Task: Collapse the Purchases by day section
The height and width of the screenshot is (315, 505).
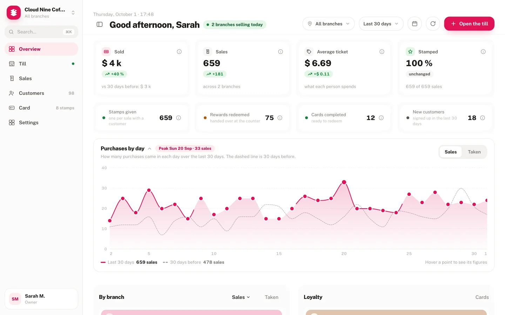Action: [x=149, y=149]
